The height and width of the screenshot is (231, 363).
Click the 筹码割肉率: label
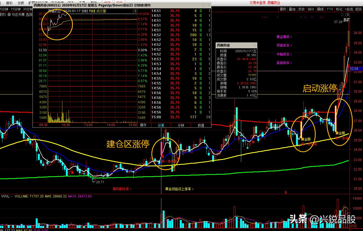point(122,189)
